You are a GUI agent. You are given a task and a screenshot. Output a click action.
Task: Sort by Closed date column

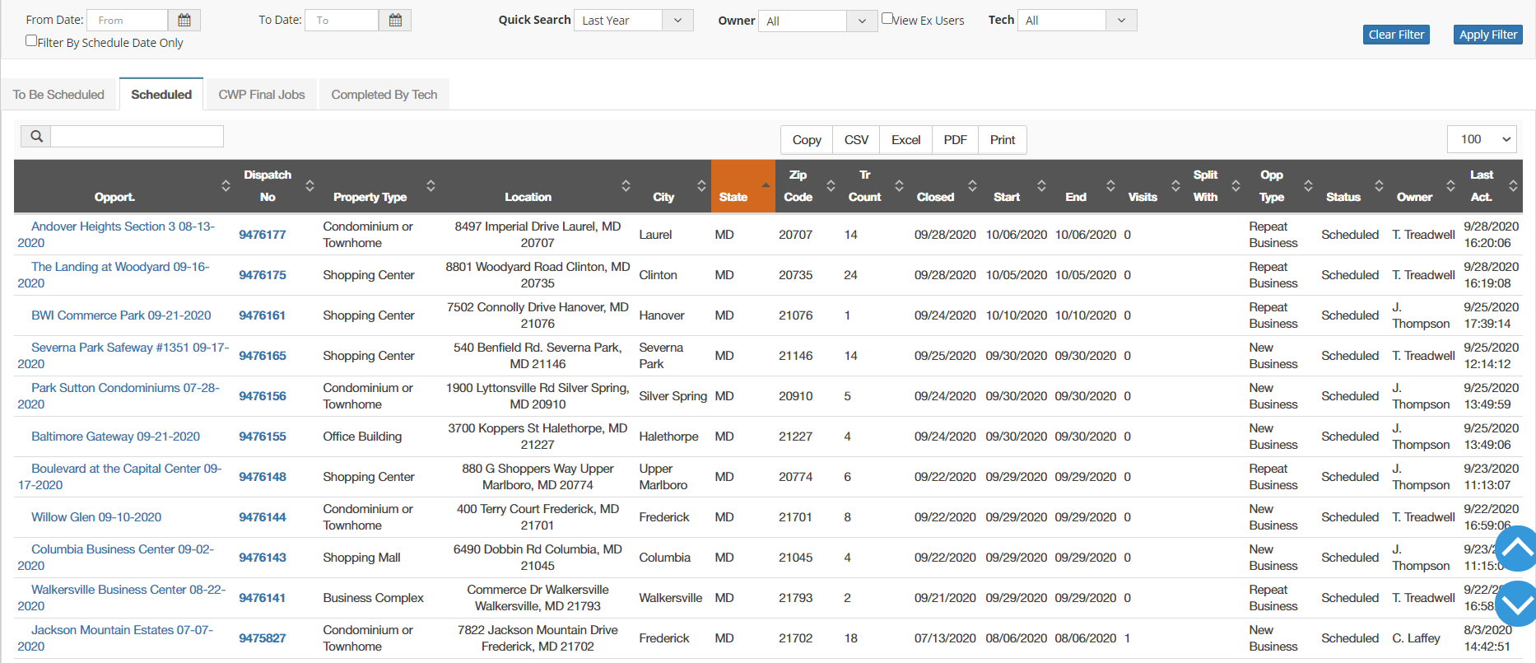[x=943, y=186]
